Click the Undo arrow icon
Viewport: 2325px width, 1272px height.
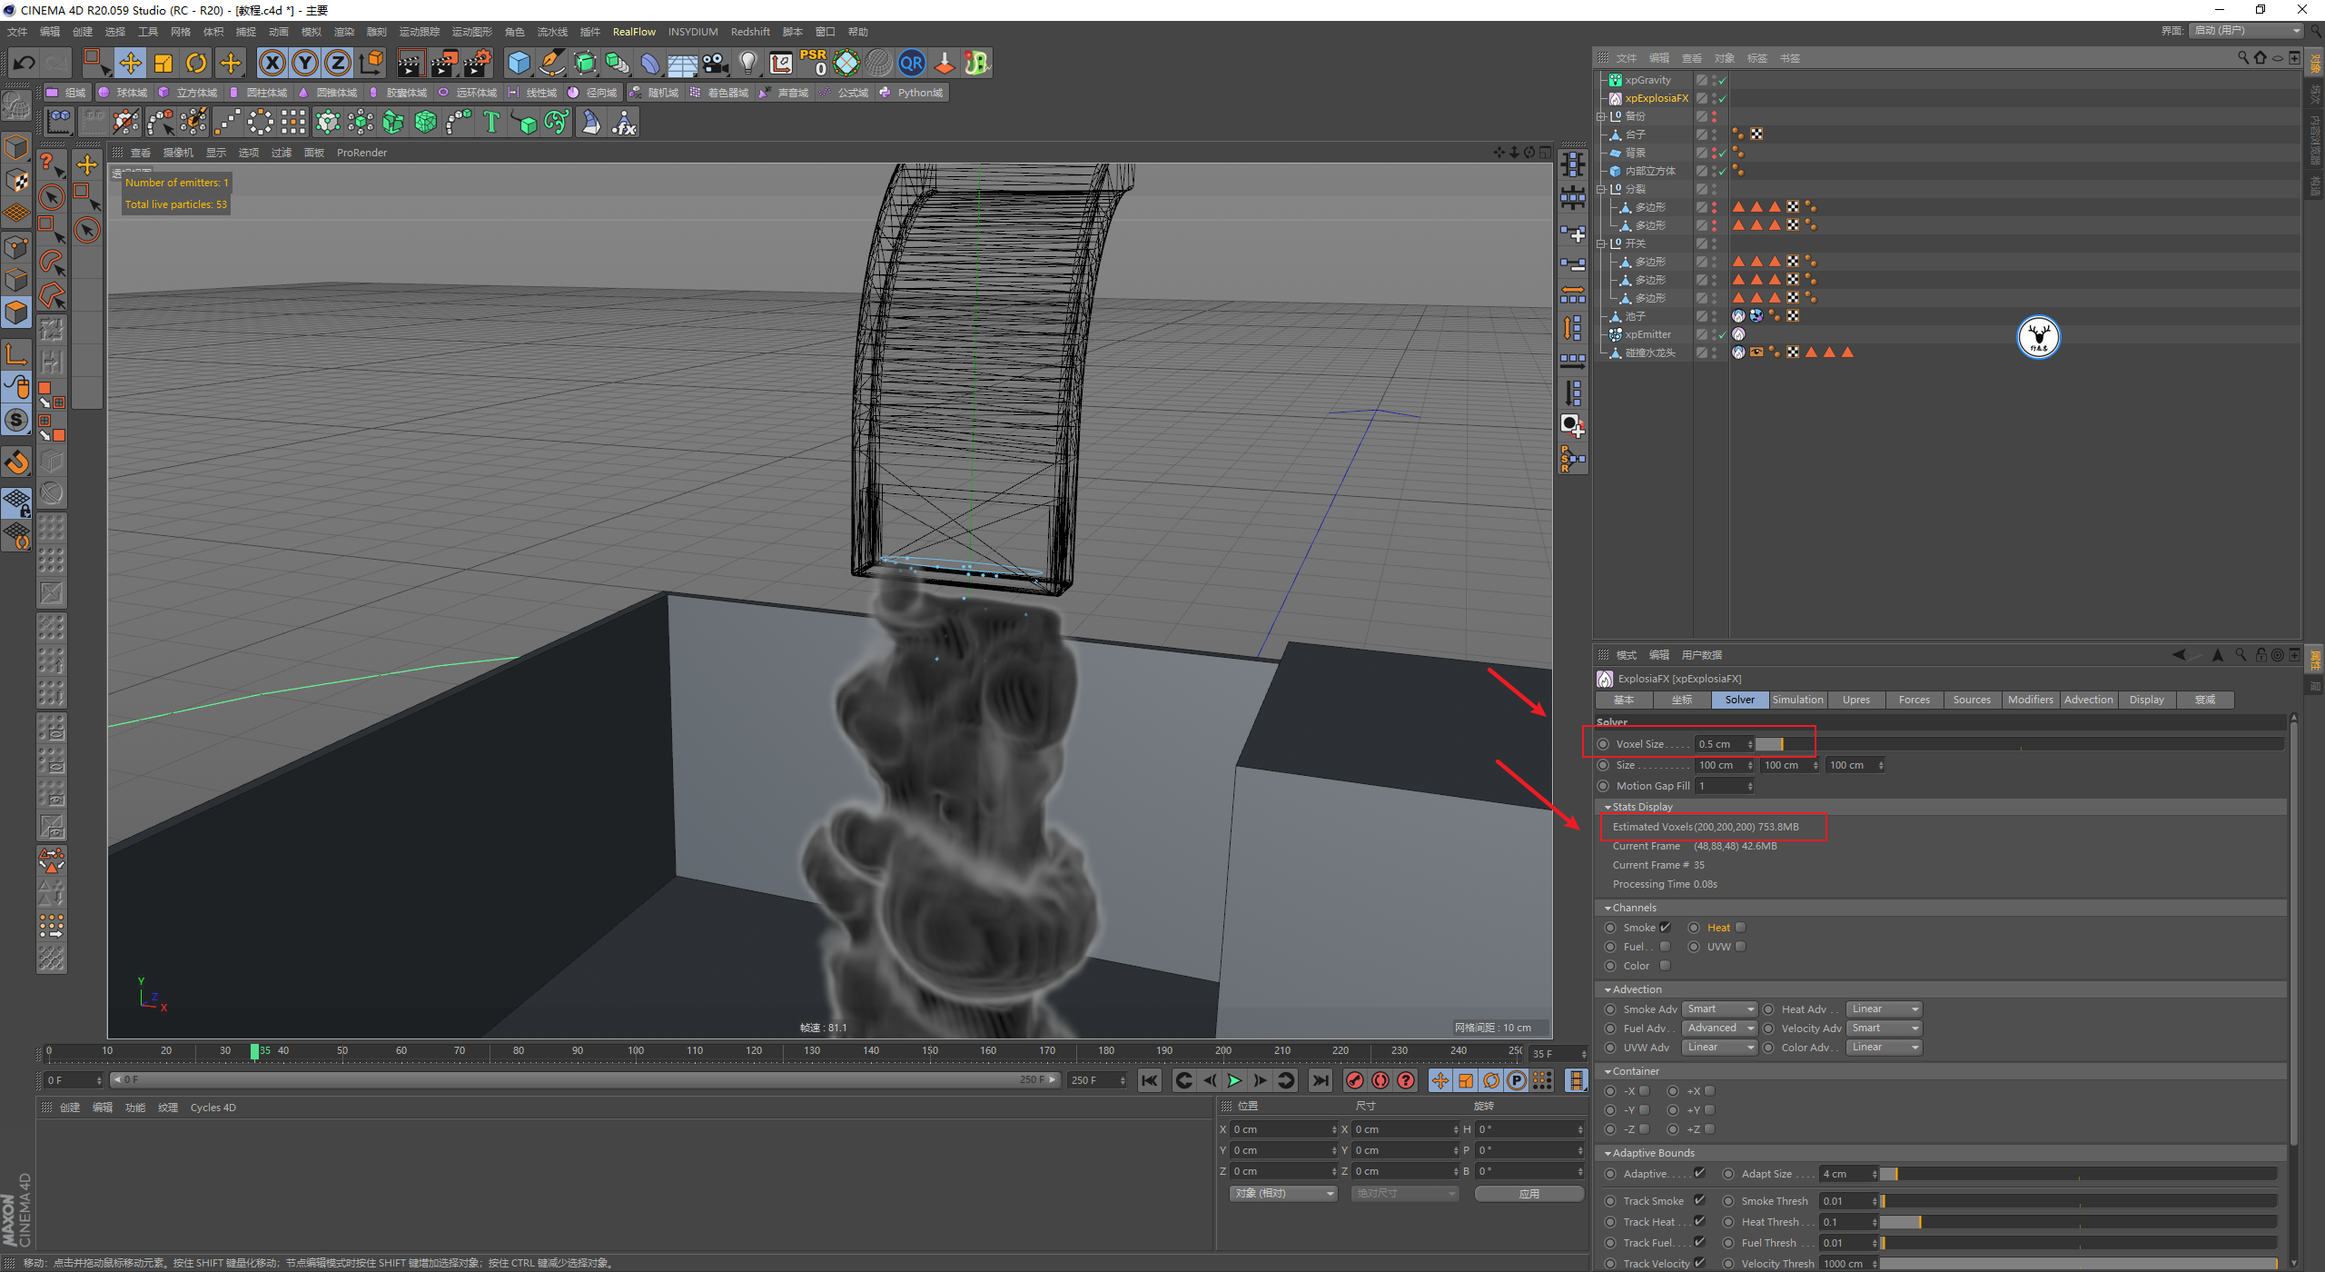[25, 63]
